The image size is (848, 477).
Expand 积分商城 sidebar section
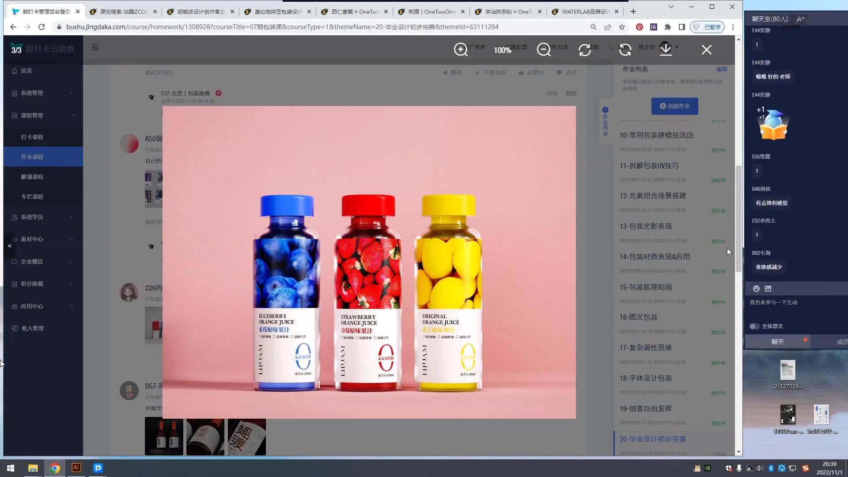coord(43,284)
